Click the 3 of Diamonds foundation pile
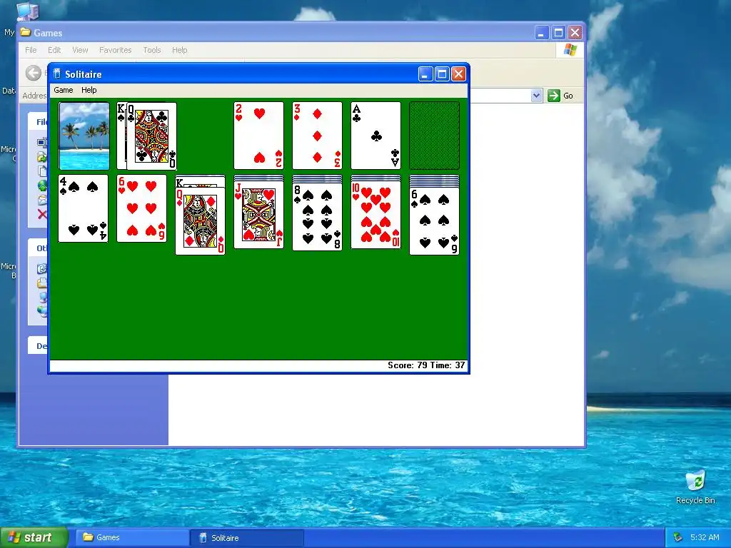 317,136
